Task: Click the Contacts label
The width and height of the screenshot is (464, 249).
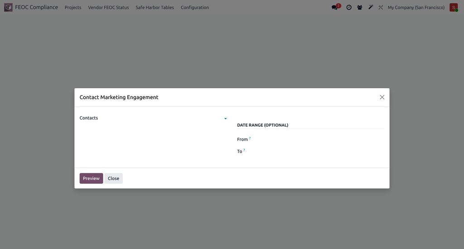Action: point(88,118)
